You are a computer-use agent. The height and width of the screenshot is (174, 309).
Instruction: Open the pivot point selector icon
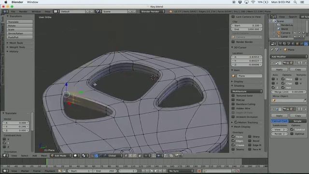tap(85, 156)
